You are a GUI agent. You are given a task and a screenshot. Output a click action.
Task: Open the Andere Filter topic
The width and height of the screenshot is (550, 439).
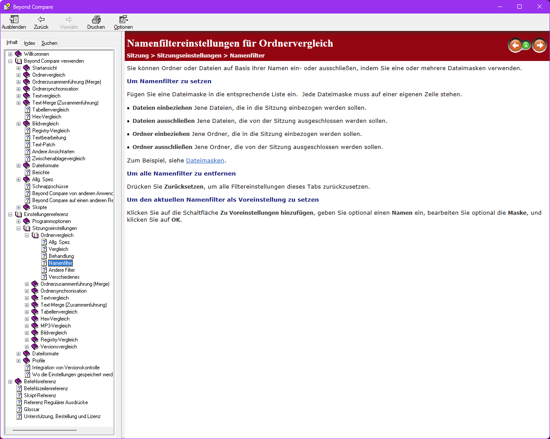pos(61,270)
